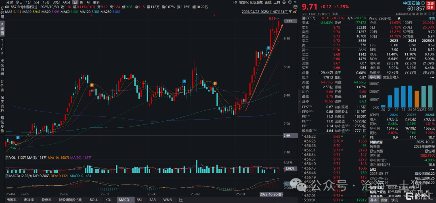The image size is (436, 203).
Task: Open the 详情 details link in ESG panel
Action: 431,18
